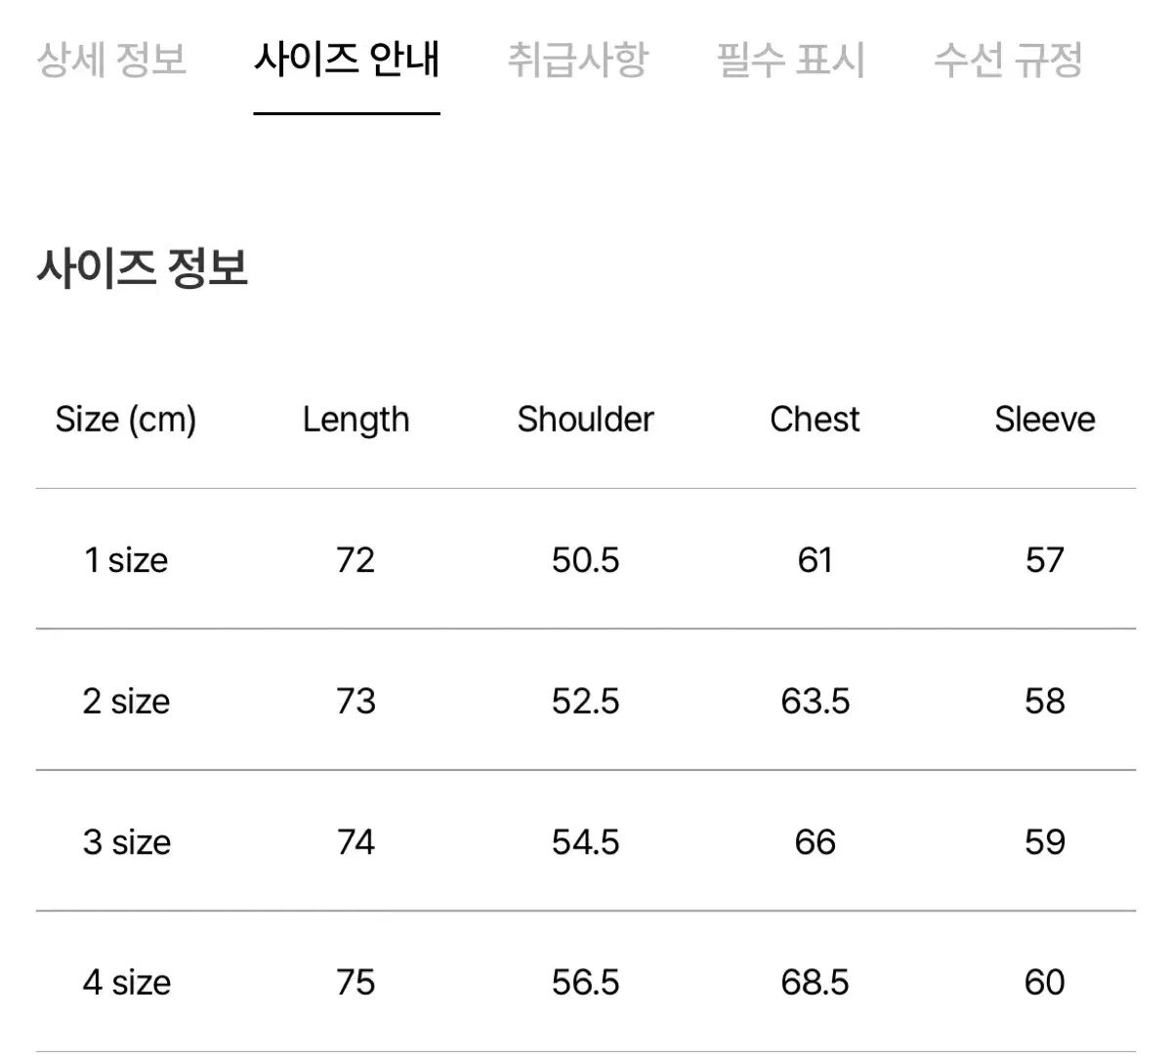Select the 68.5 chest value
The image size is (1172, 1059).
(x=815, y=982)
